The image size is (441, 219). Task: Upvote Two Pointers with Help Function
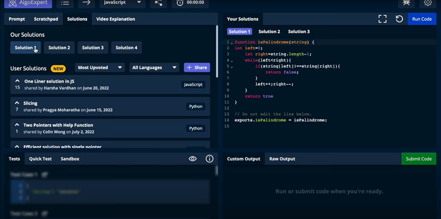click(17, 125)
